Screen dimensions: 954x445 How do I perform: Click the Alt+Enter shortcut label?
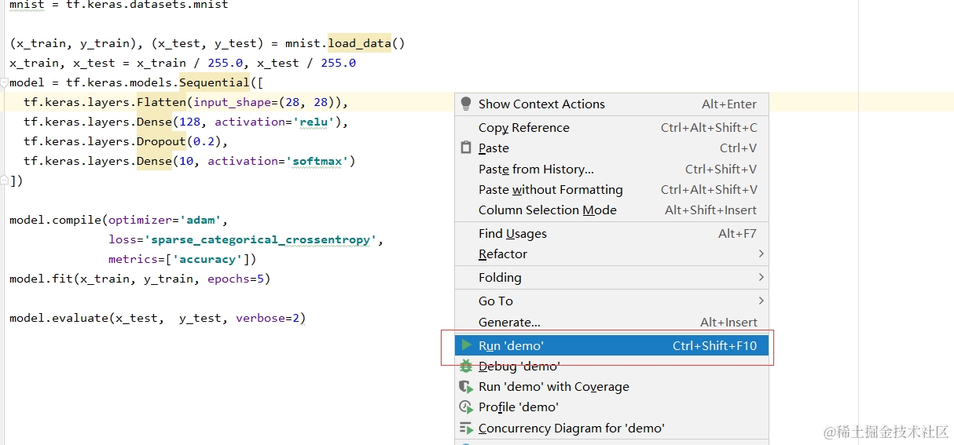pos(729,104)
